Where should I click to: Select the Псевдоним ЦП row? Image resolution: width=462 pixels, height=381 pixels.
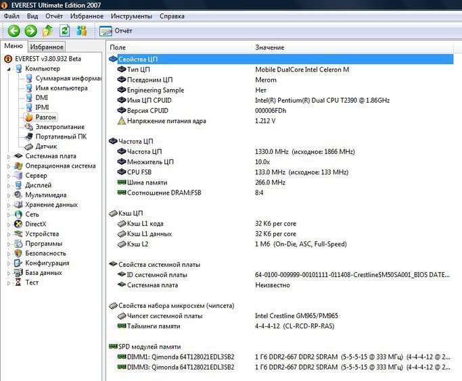click(281, 80)
